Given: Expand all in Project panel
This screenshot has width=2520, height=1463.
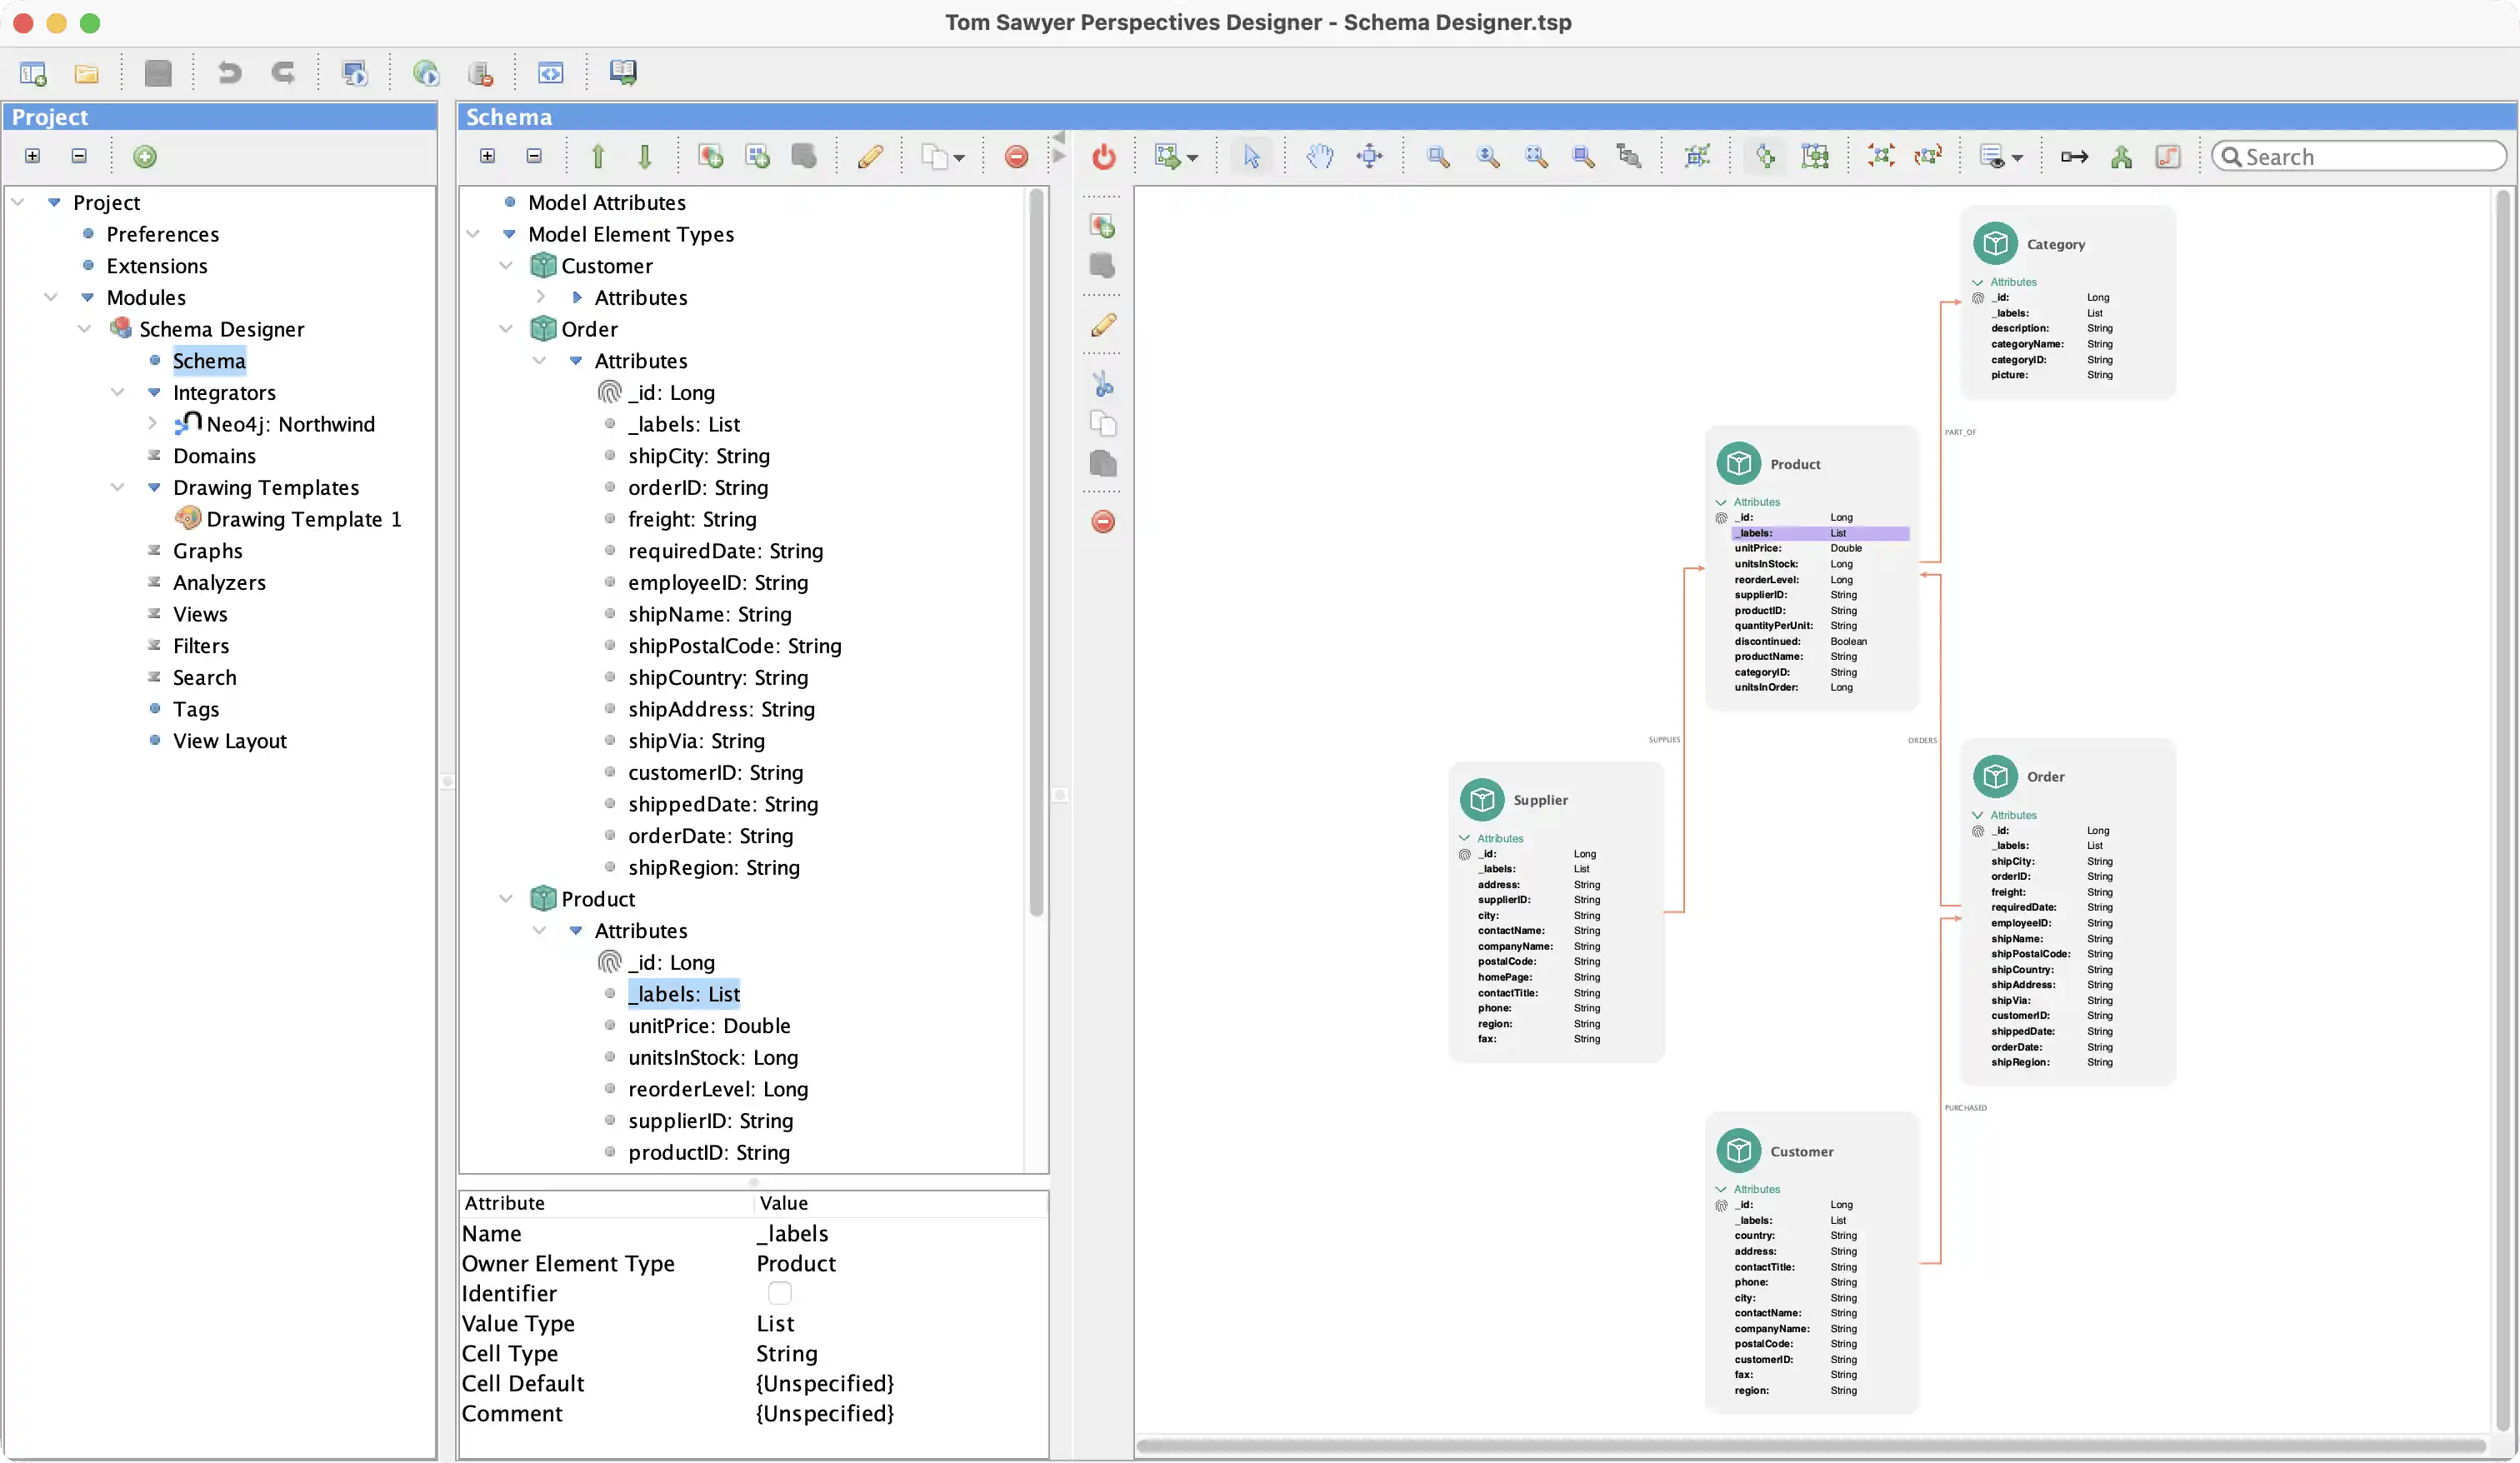Looking at the screenshot, I should [x=33, y=156].
